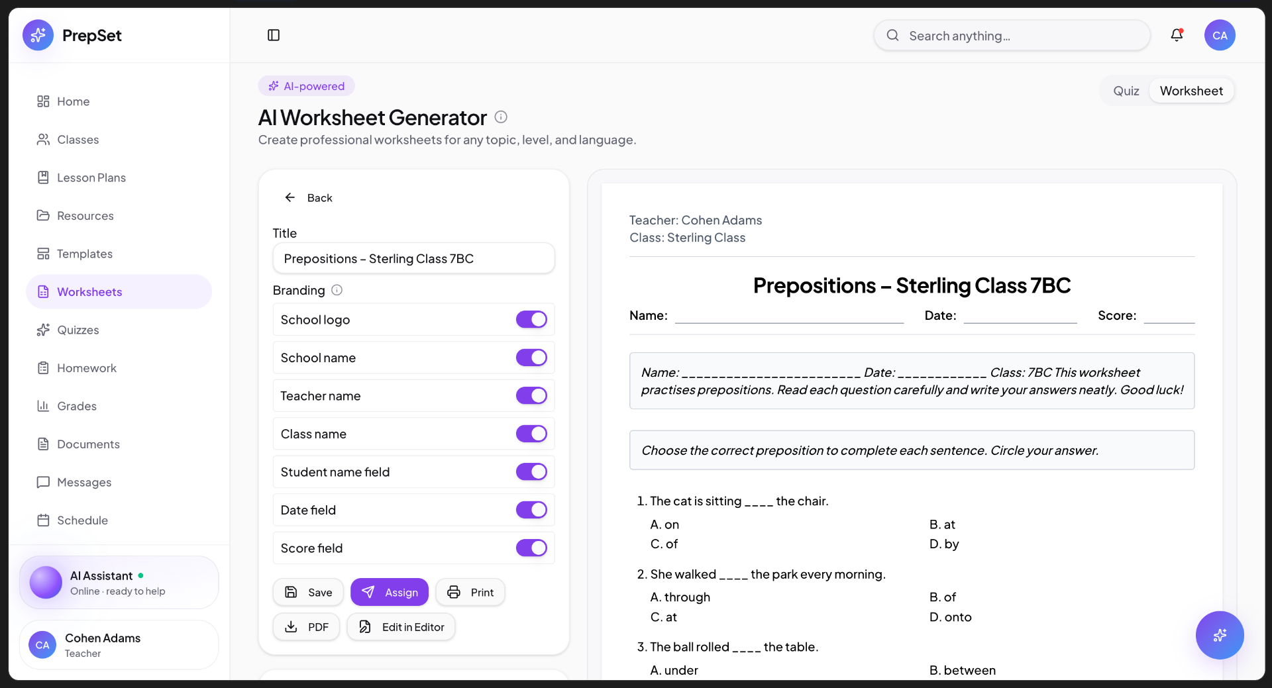Click the Quizzes sparkle icon
Screen dimensions: 1272x688
(43, 330)
